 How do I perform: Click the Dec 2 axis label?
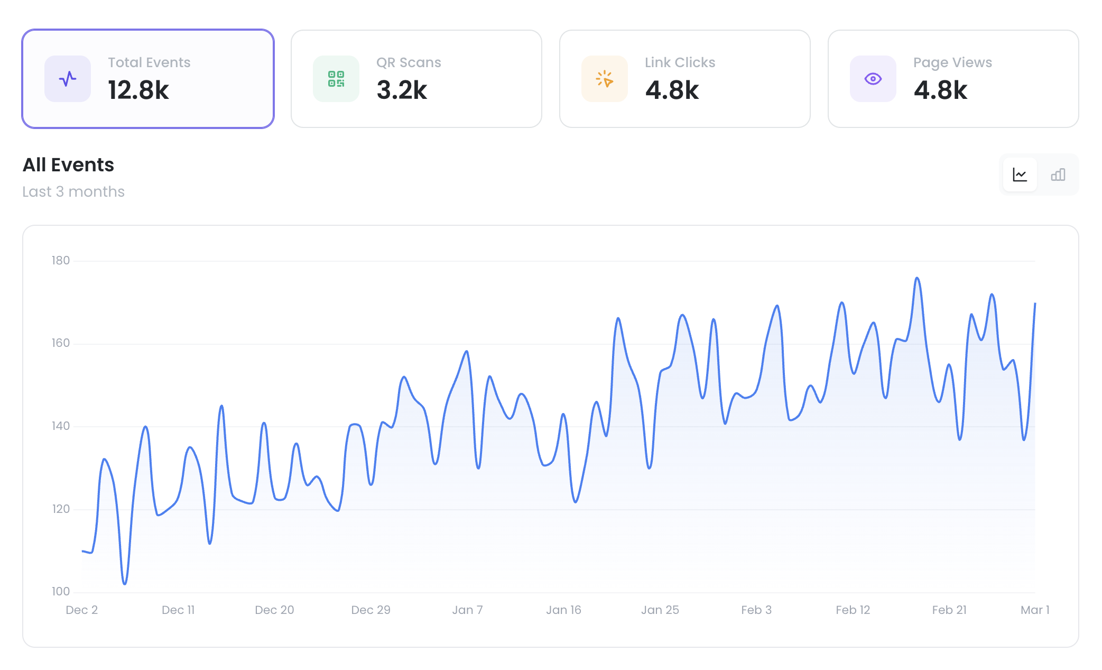click(x=81, y=610)
